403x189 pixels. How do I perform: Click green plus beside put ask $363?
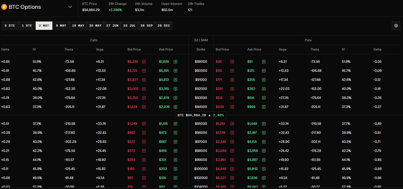[x=264, y=89]
